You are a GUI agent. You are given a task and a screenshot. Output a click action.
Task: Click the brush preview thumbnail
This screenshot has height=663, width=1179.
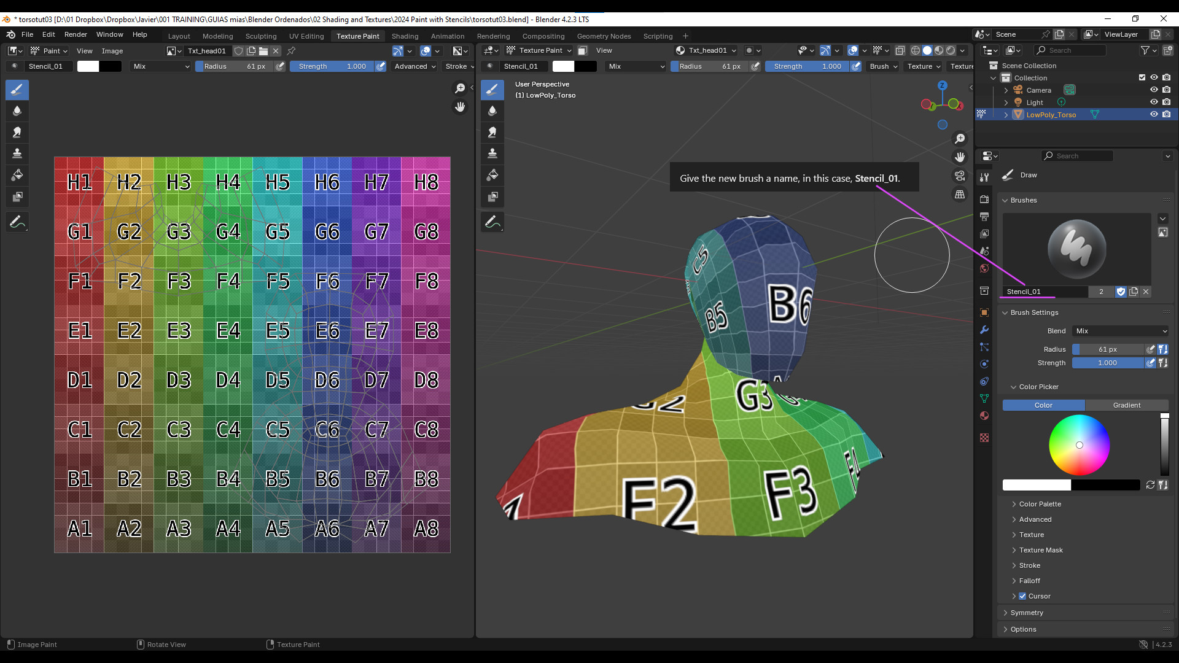pos(1076,249)
